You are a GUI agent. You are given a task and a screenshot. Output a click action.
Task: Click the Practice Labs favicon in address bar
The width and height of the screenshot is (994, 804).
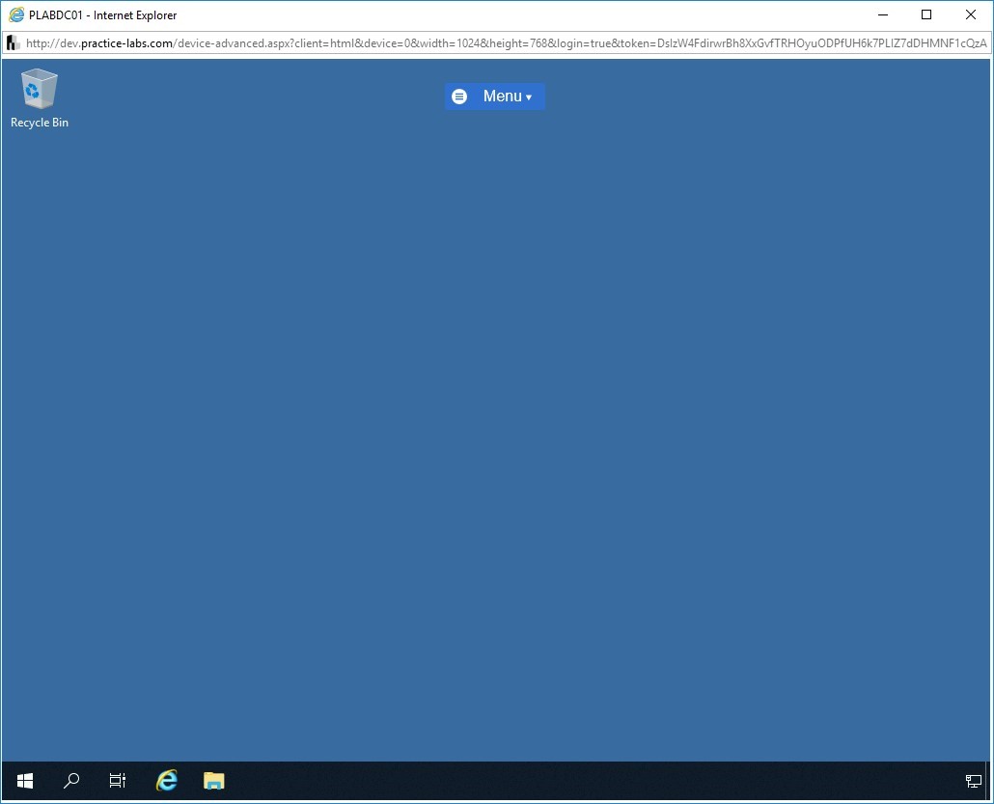(14, 43)
